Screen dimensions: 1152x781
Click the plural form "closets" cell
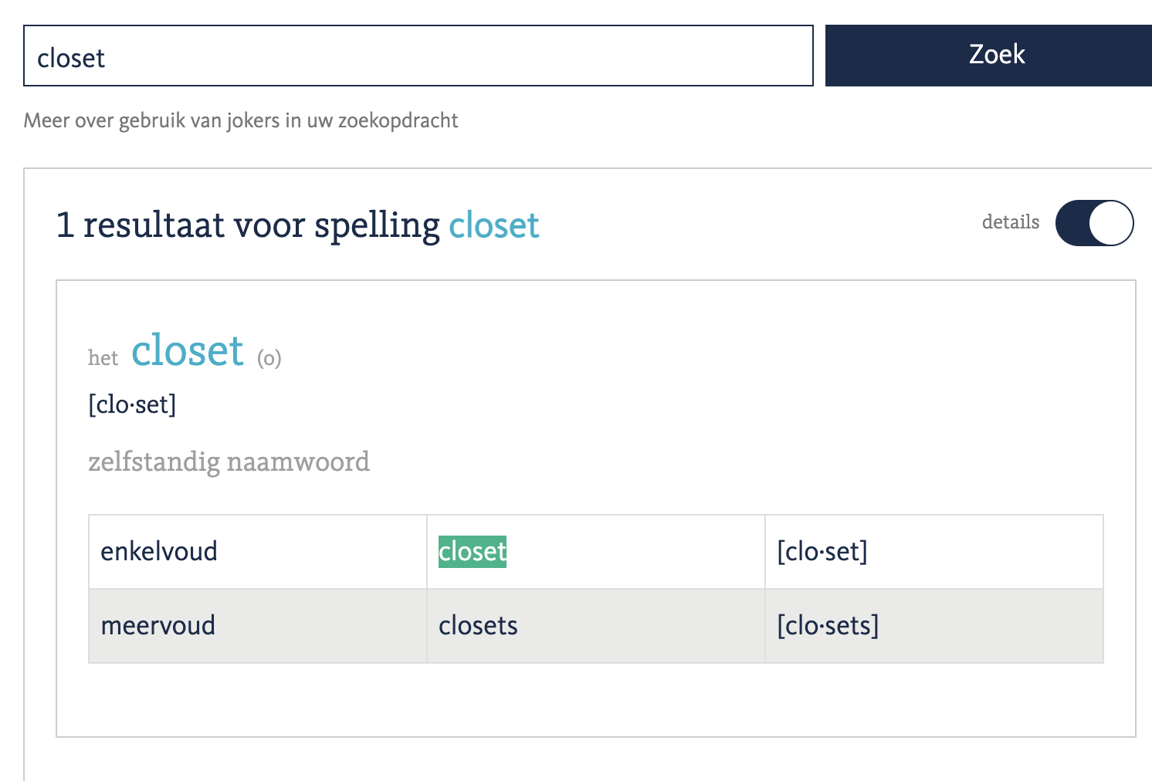(478, 625)
